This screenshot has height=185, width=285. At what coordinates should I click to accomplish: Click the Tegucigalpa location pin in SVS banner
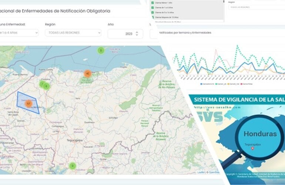coord(252,148)
